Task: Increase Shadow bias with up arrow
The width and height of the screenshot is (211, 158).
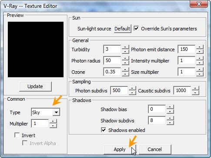Action: click(x=170, y=107)
